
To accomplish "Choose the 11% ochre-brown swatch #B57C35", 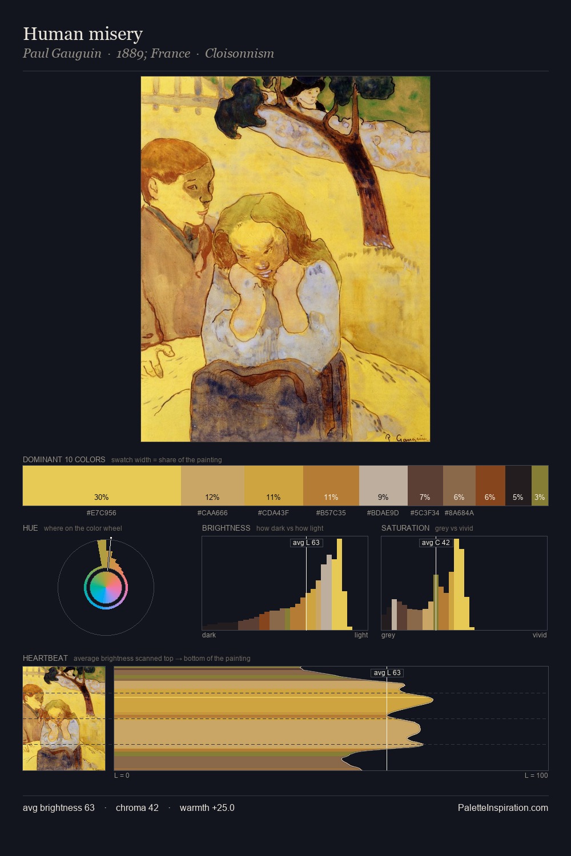I will point(331,486).
